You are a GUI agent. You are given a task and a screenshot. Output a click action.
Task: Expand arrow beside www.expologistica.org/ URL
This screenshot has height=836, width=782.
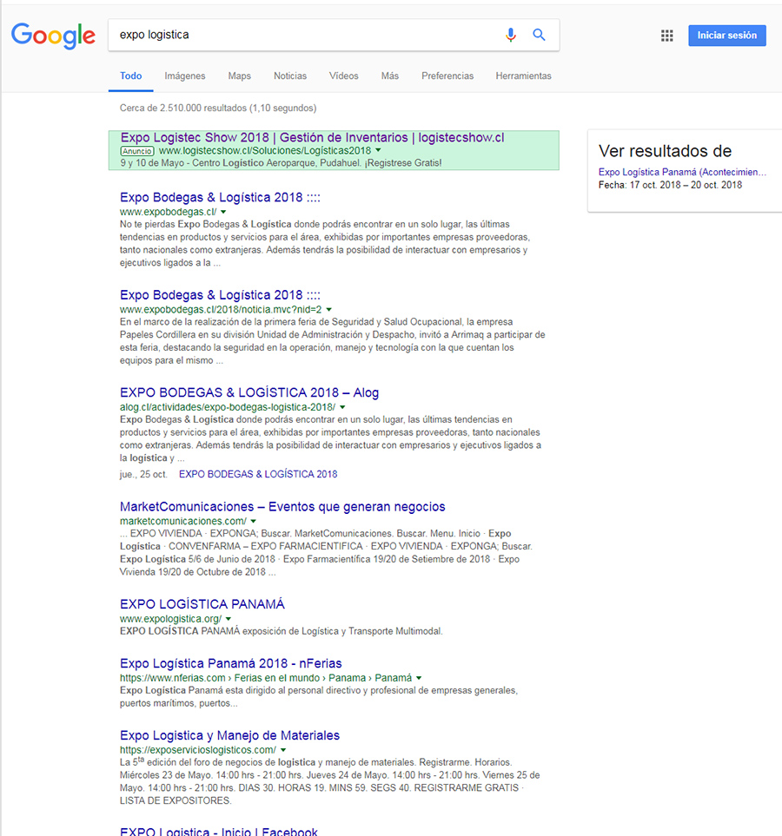(229, 618)
